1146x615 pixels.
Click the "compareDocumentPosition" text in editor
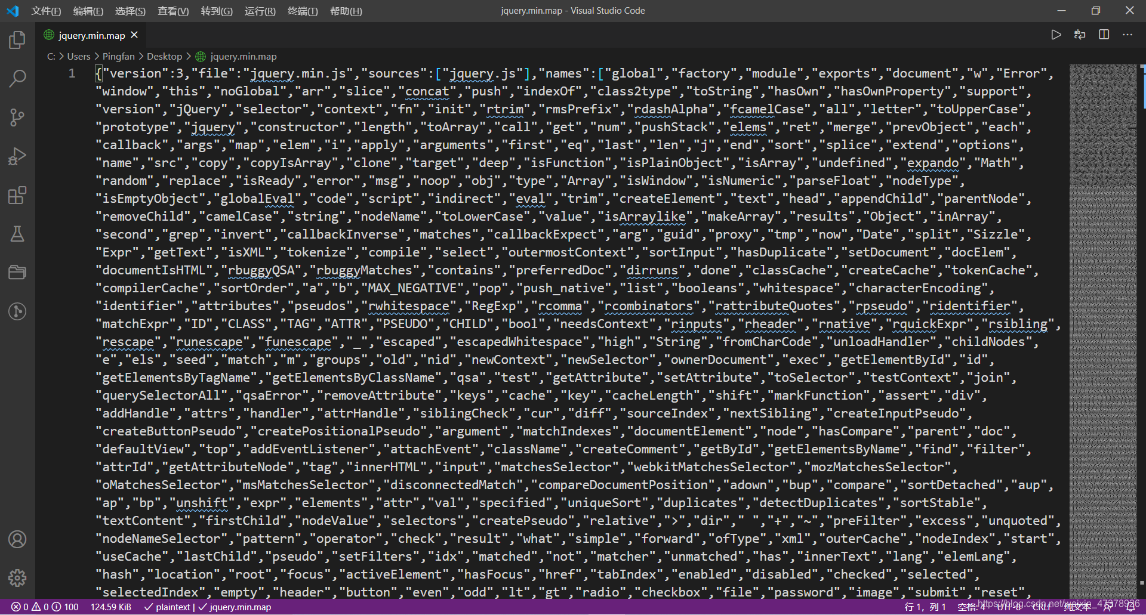coord(623,485)
